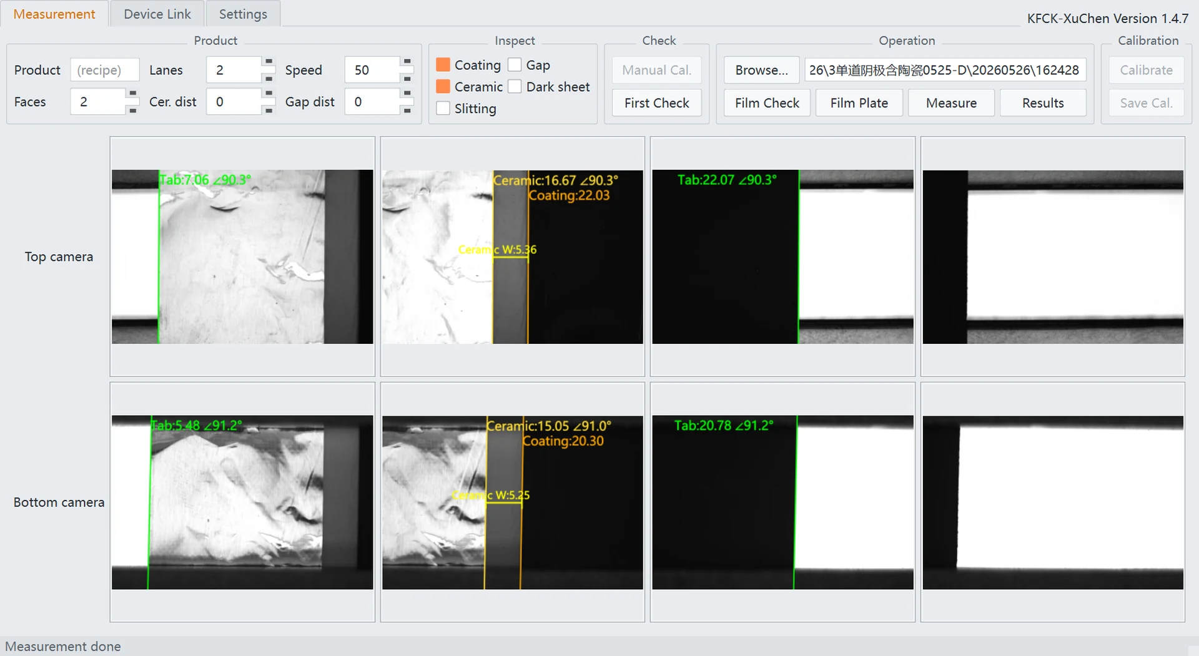
Task: Decrease the Faces count
Action: coord(132,110)
